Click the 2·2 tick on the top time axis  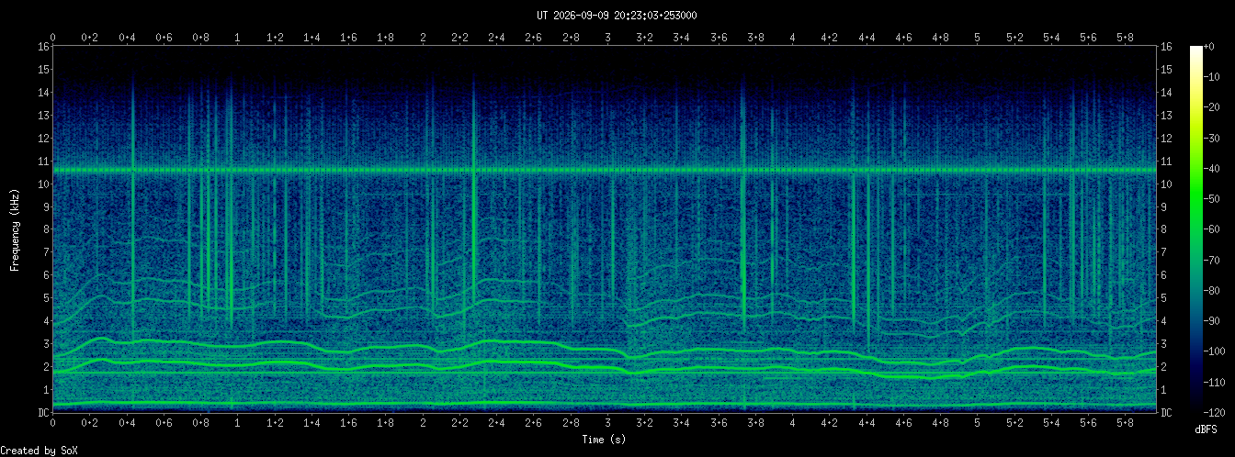click(x=459, y=38)
